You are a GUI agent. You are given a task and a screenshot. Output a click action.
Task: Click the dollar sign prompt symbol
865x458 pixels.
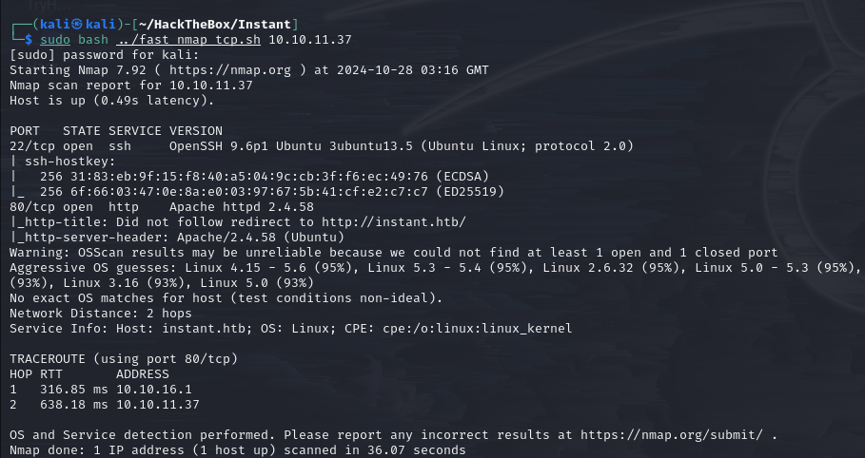tap(29, 40)
